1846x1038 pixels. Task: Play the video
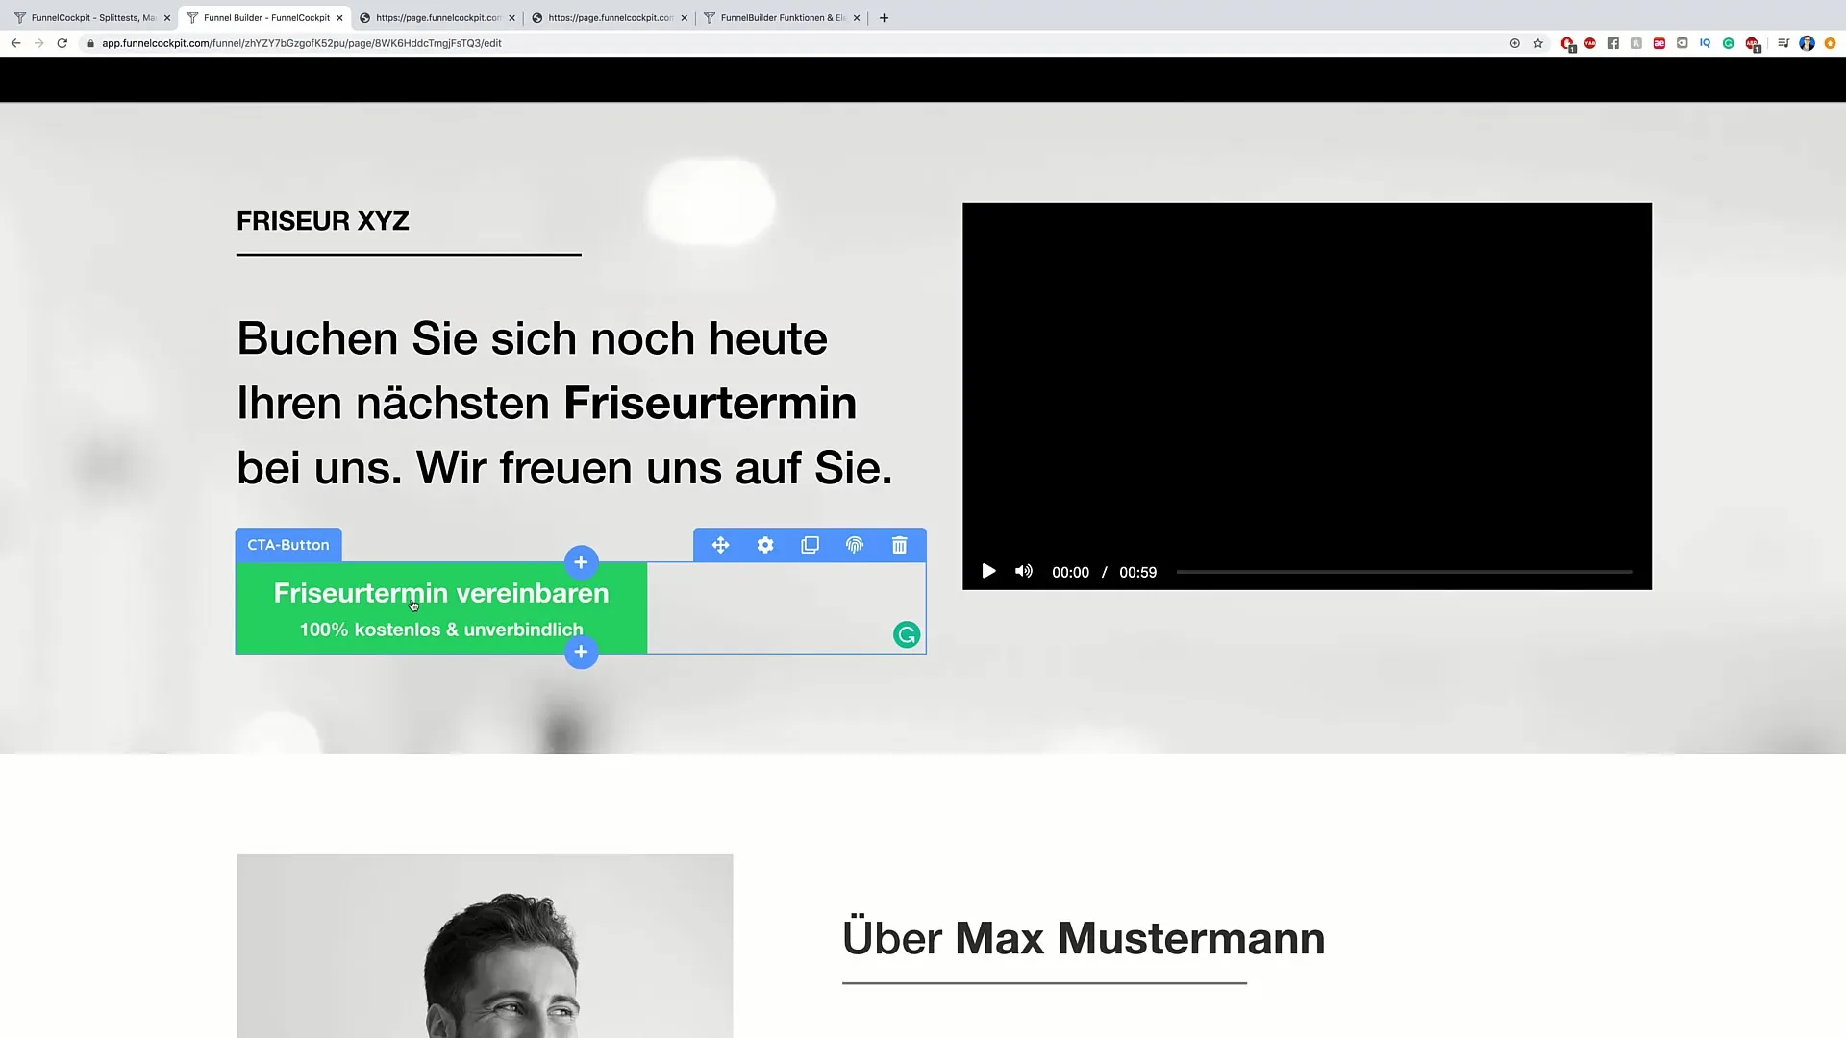988,572
